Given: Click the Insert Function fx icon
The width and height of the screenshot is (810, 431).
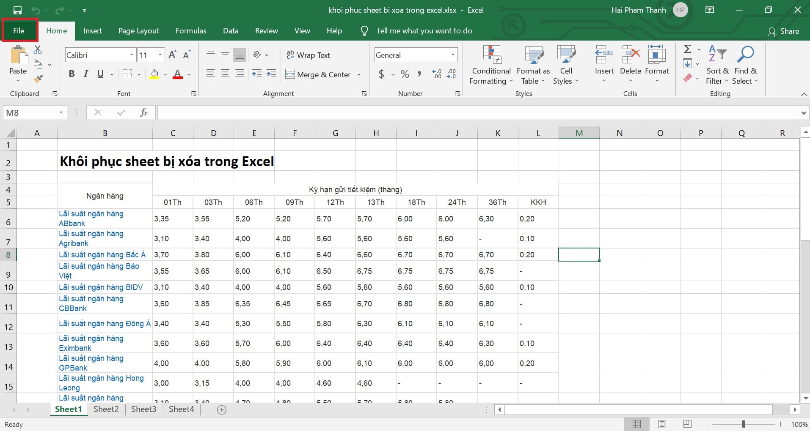Looking at the screenshot, I should pos(144,112).
